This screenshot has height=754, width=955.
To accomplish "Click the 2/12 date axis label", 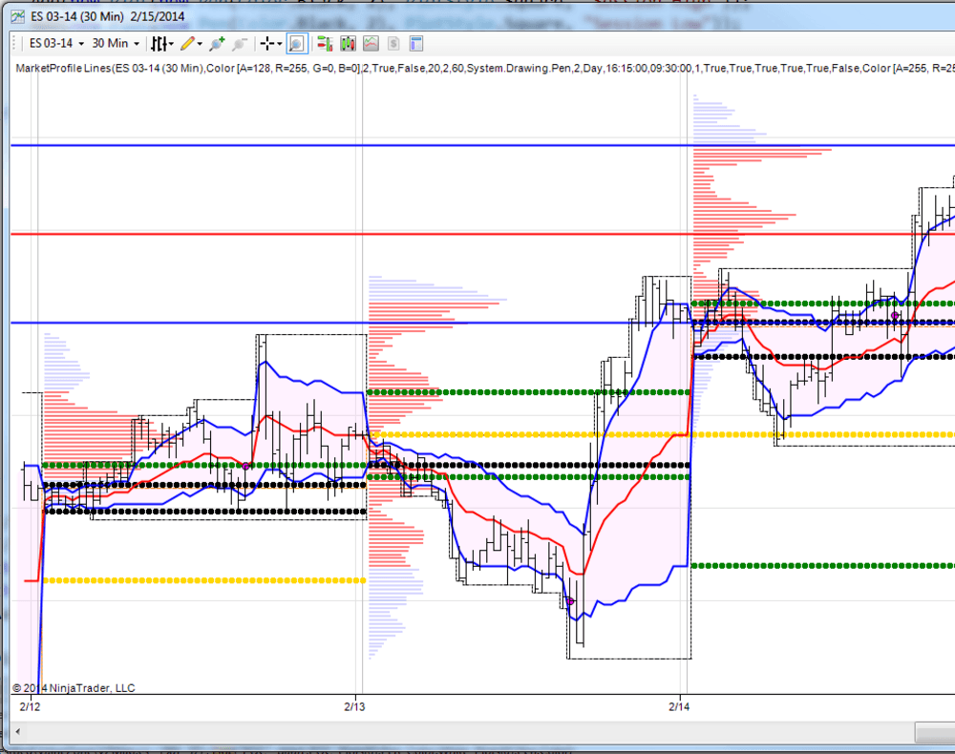I will [30, 706].
